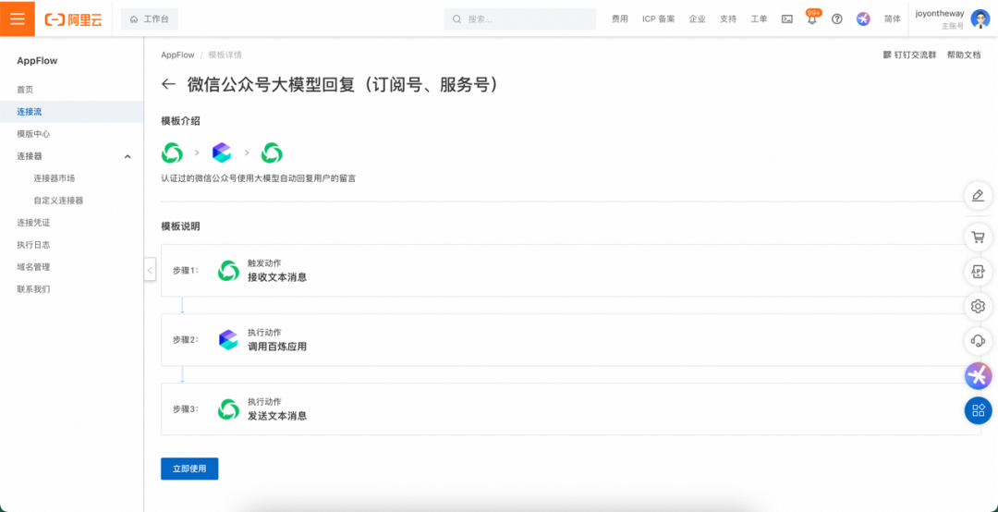The height and width of the screenshot is (512, 998).
Task: Open the help question mark icon
Action: click(837, 19)
